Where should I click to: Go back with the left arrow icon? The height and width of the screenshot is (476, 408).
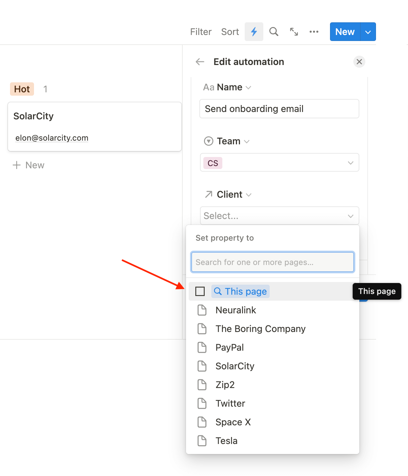coord(200,62)
